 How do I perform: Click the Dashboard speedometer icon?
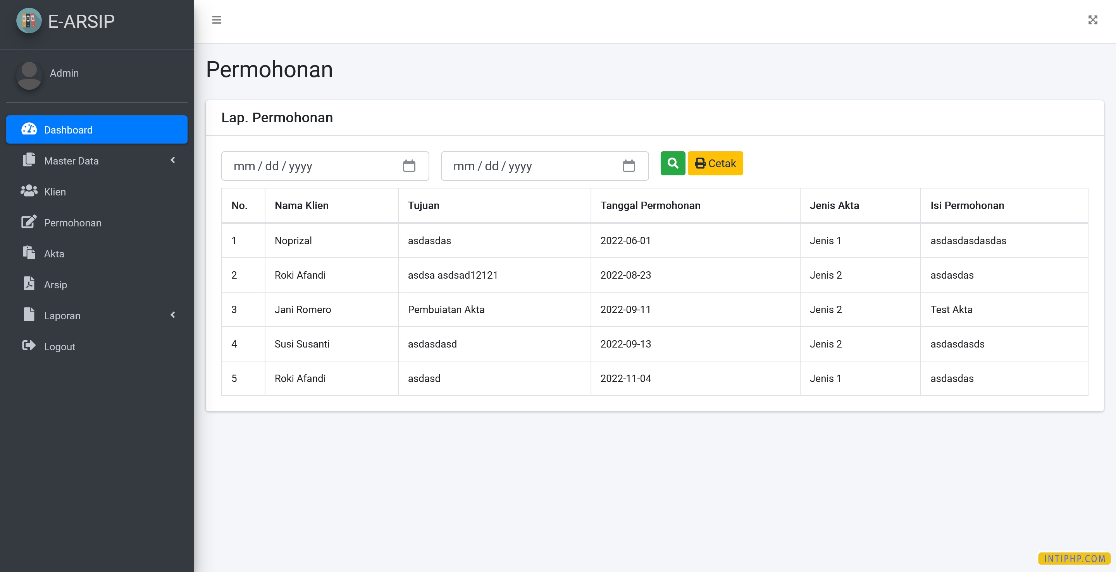(x=29, y=129)
